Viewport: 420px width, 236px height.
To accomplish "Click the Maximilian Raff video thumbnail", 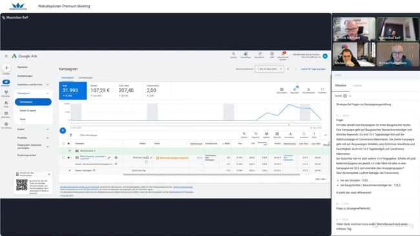I will (x=397, y=30).
